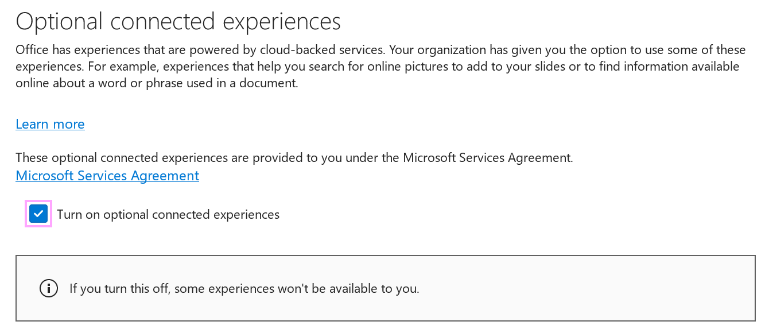Select the information symbol next to the warning text

point(49,288)
